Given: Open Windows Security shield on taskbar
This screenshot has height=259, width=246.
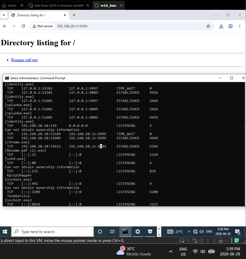Looking at the screenshot, I should [150, 232].
